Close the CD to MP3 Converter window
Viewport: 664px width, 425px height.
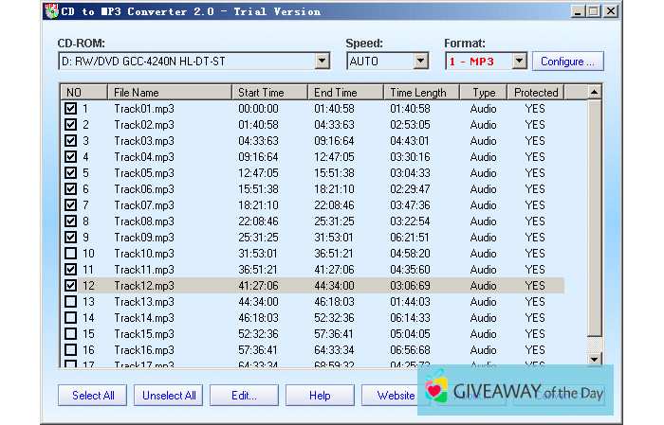611,11
